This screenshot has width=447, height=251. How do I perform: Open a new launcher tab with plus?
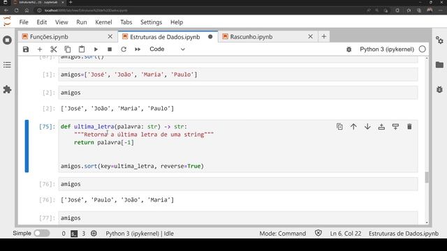click(x=324, y=36)
